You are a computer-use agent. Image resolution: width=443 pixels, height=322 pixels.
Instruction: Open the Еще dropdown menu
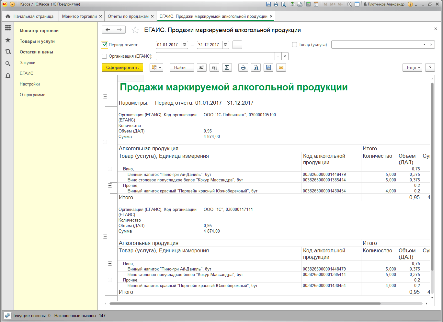point(413,67)
